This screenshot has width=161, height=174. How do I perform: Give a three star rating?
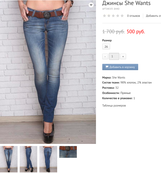tap(113, 16)
